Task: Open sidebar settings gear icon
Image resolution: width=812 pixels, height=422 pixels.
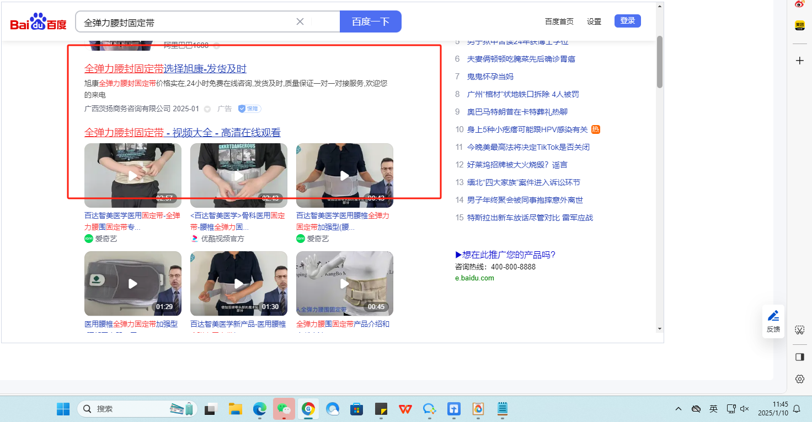Action: point(799,379)
